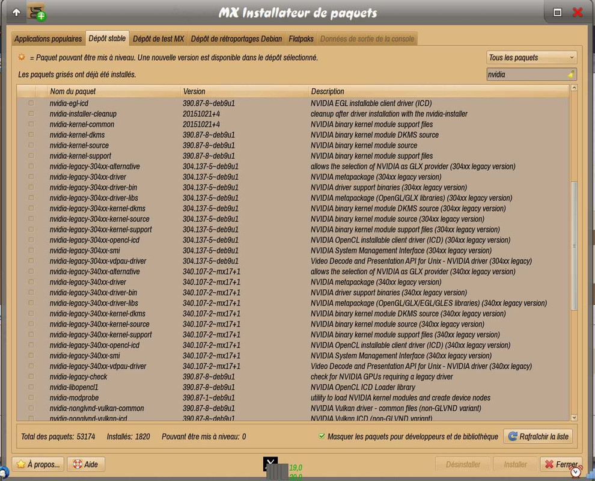Sort by Version column header

pos(244,91)
